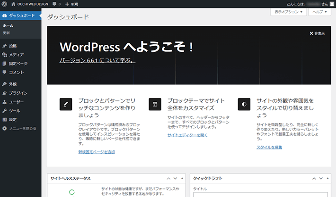This screenshot has height=197, width=336.
Task: Click the プラグイン plugin icon
Action: pos(5,93)
